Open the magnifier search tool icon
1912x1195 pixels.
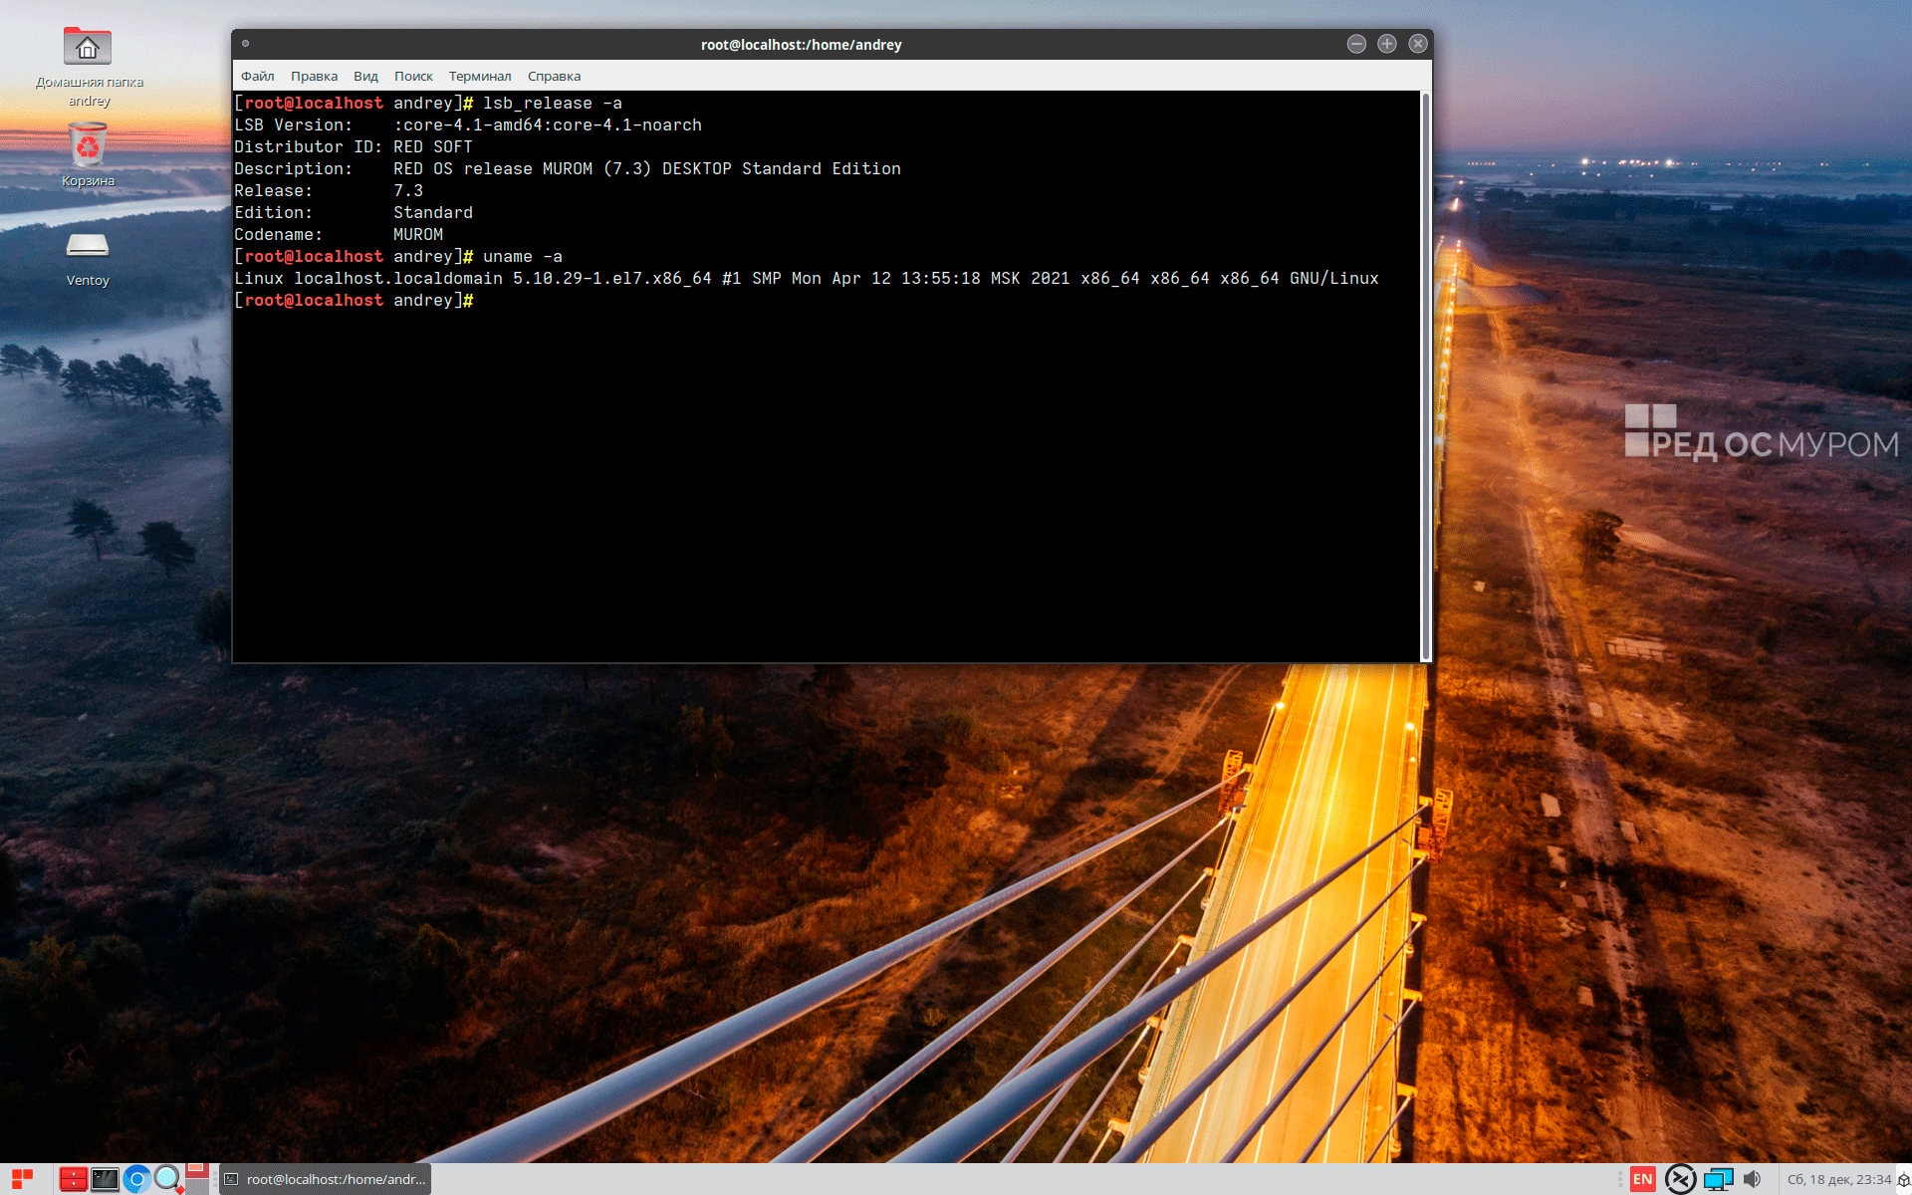168,1179
